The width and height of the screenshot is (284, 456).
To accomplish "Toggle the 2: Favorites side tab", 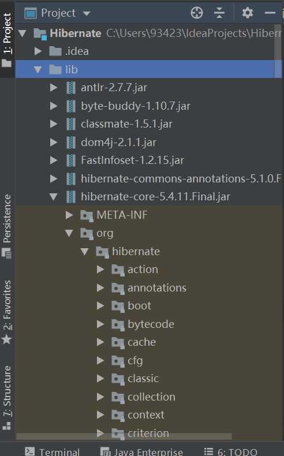I will (7, 312).
